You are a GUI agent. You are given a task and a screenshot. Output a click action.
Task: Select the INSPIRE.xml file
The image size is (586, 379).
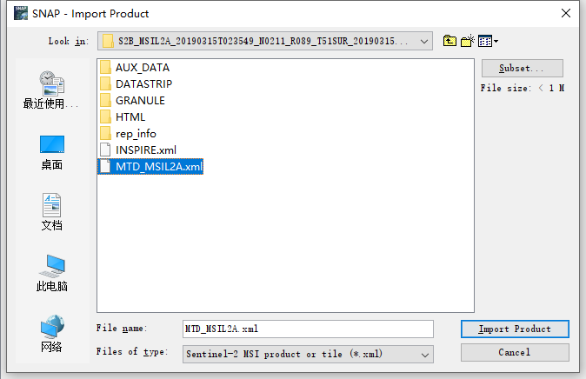(x=138, y=150)
